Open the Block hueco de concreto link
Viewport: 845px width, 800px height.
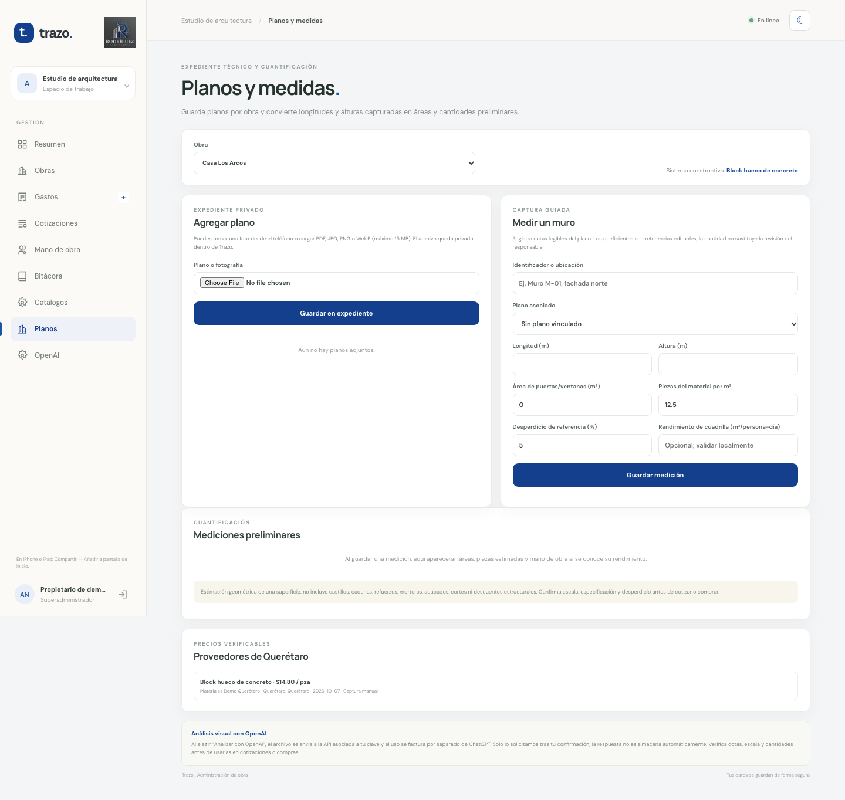pyautogui.click(x=762, y=171)
